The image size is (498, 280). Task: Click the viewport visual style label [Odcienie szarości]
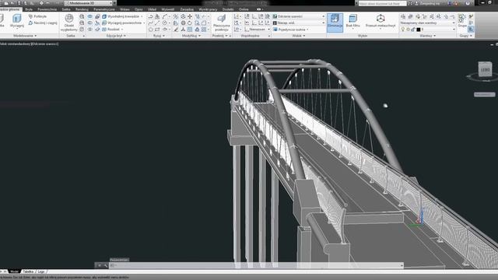[x=45, y=44]
